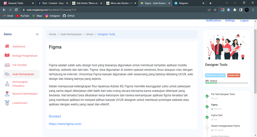Open Settings link
The width and height of the screenshot is (257, 137).
[230, 21]
